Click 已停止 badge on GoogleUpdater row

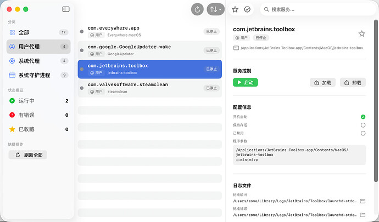pyautogui.click(x=211, y=50)
